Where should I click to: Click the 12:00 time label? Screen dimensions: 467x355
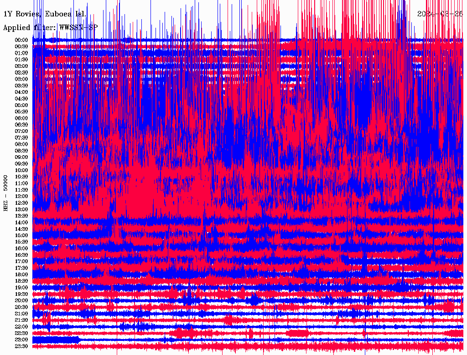tap(21, 196)
